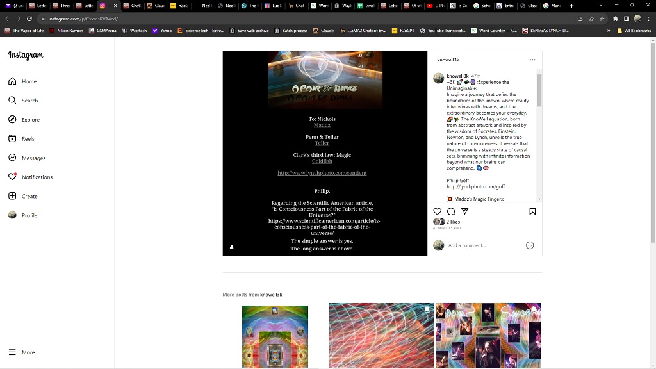Click the Add a comment field
Image resolution: width=656 pixels, height=369 pixels.
click(x=484, y=245)
